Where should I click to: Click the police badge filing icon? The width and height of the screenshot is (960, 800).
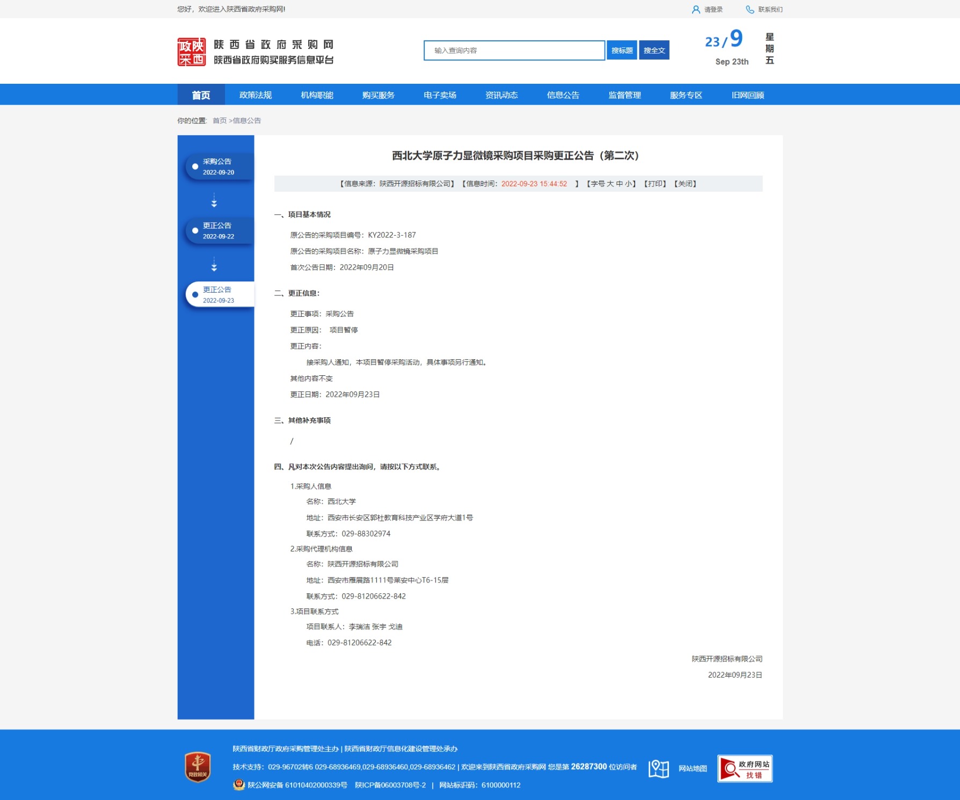[x=239, y=785]
